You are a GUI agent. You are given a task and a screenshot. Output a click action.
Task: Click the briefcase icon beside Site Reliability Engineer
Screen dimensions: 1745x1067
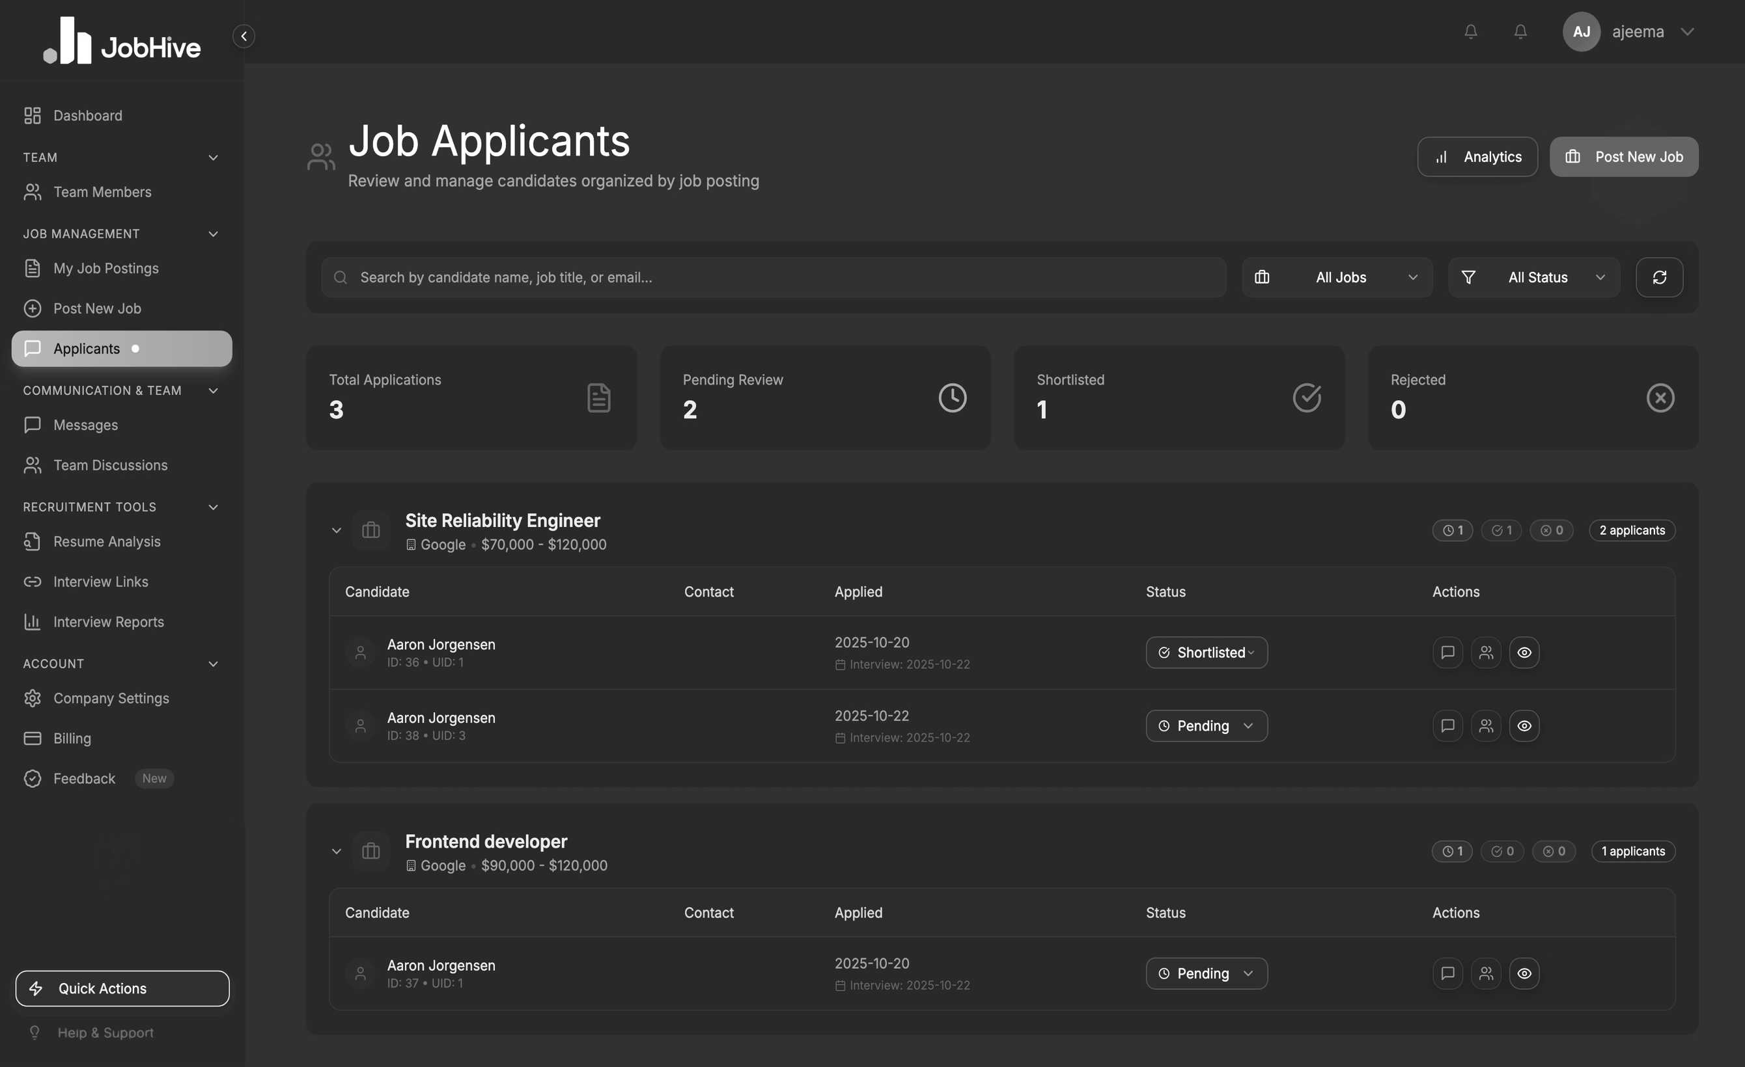click(370, 530)
